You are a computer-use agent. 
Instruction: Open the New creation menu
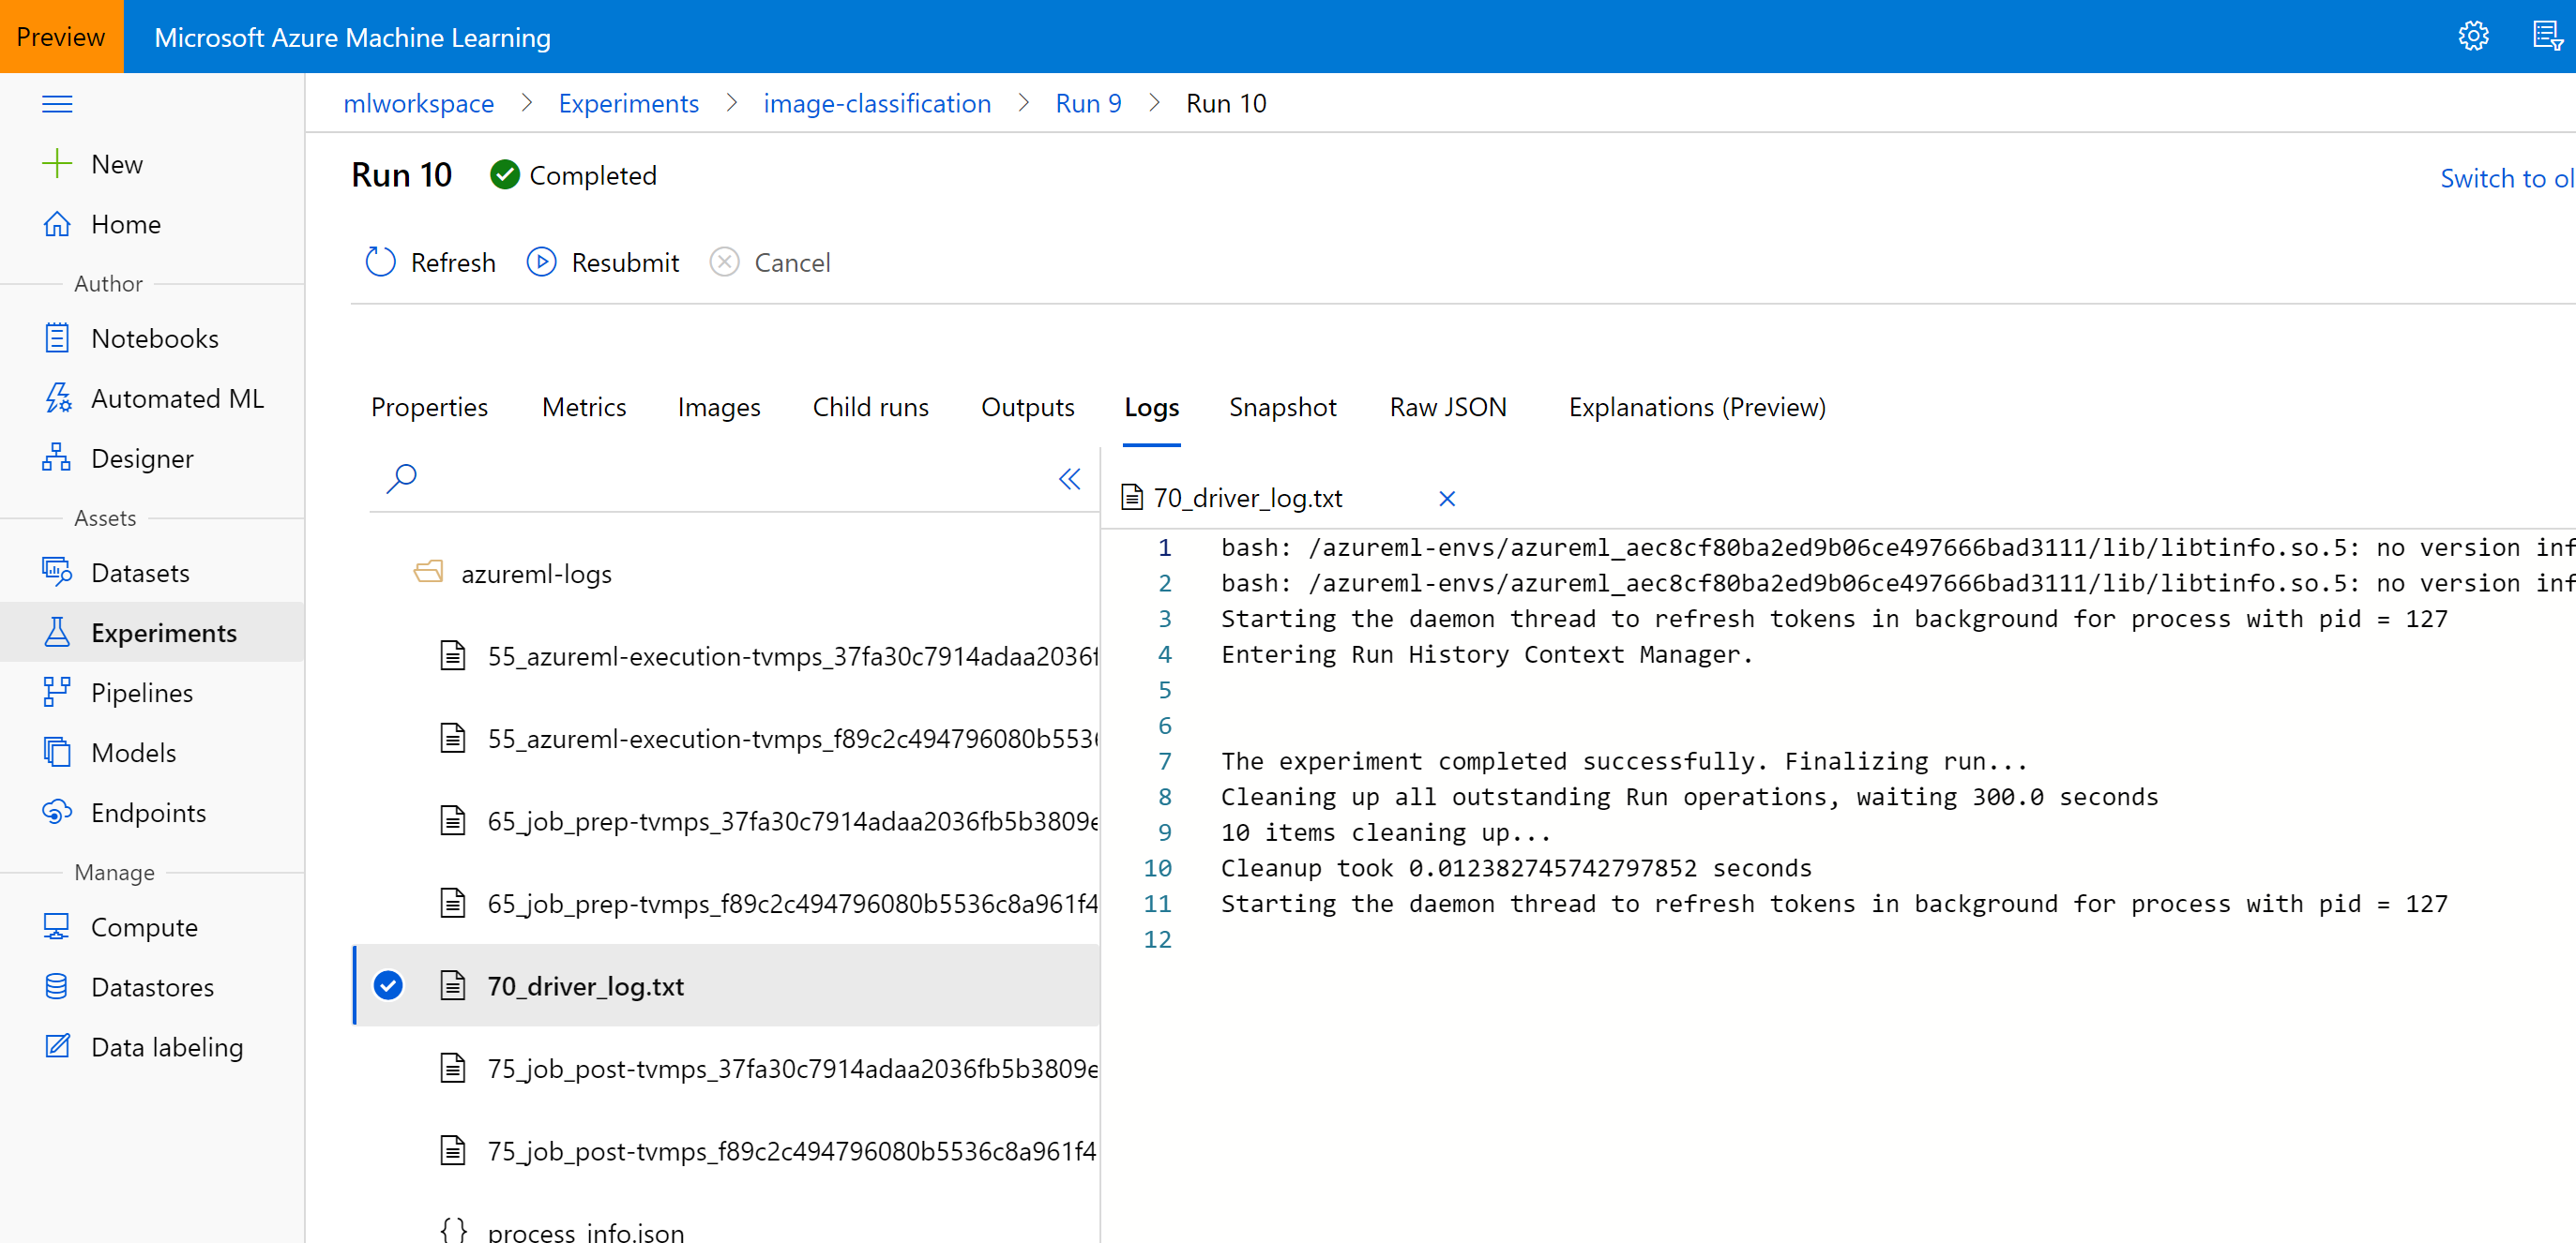(x=116, y=163)
